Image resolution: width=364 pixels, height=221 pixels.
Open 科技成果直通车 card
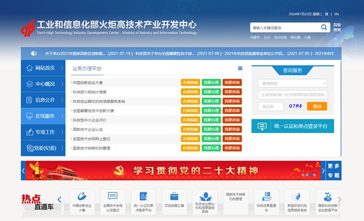coord(266,202)
